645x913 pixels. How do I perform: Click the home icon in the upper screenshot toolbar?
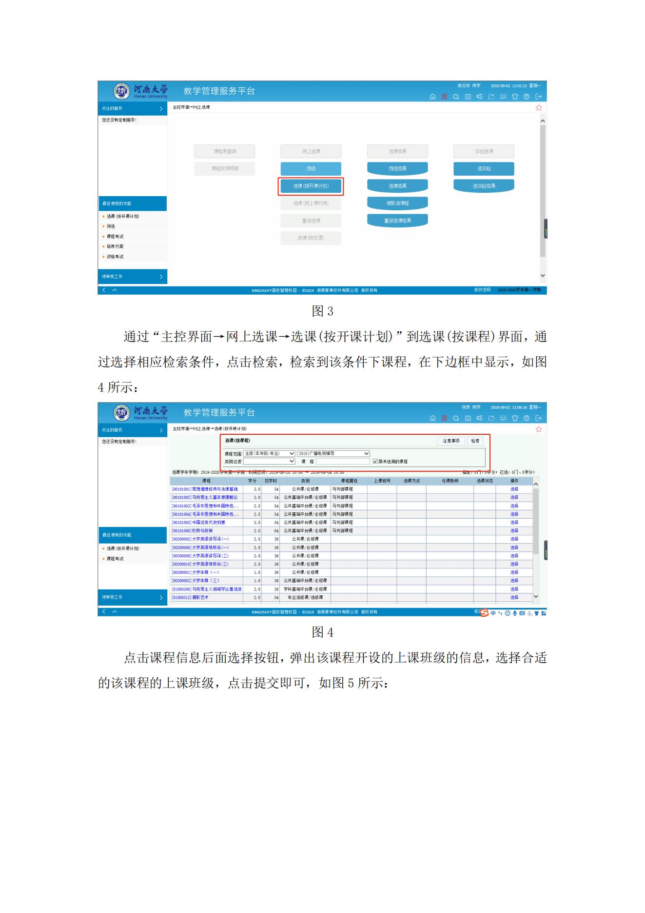pos(432,97)
